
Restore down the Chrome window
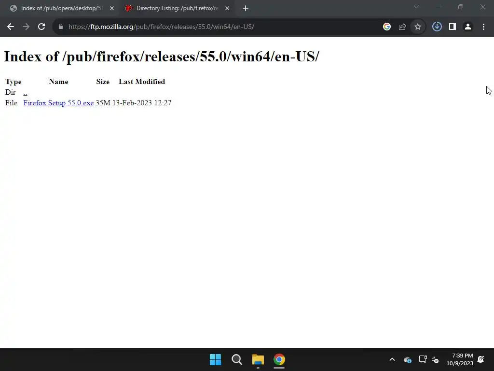click(461, 7)
